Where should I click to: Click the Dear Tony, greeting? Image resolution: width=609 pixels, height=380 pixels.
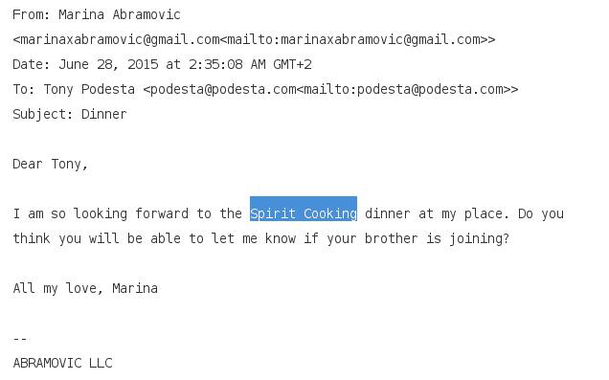51,164
